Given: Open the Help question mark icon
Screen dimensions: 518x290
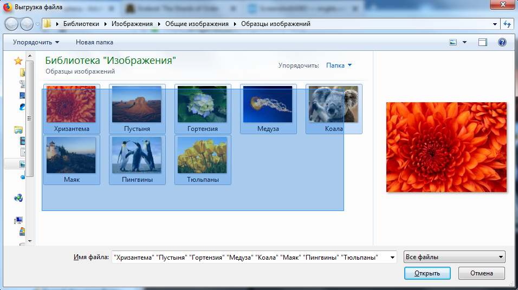Looking at the screenshot, I should pyautogui.click(x=502, y=42).
